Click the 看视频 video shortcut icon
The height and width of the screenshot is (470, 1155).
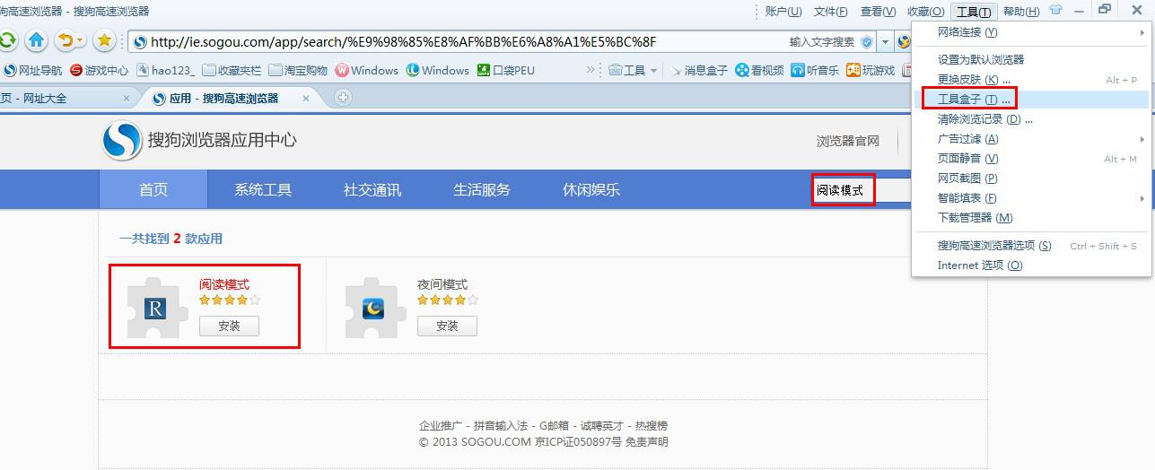(742, 70)
